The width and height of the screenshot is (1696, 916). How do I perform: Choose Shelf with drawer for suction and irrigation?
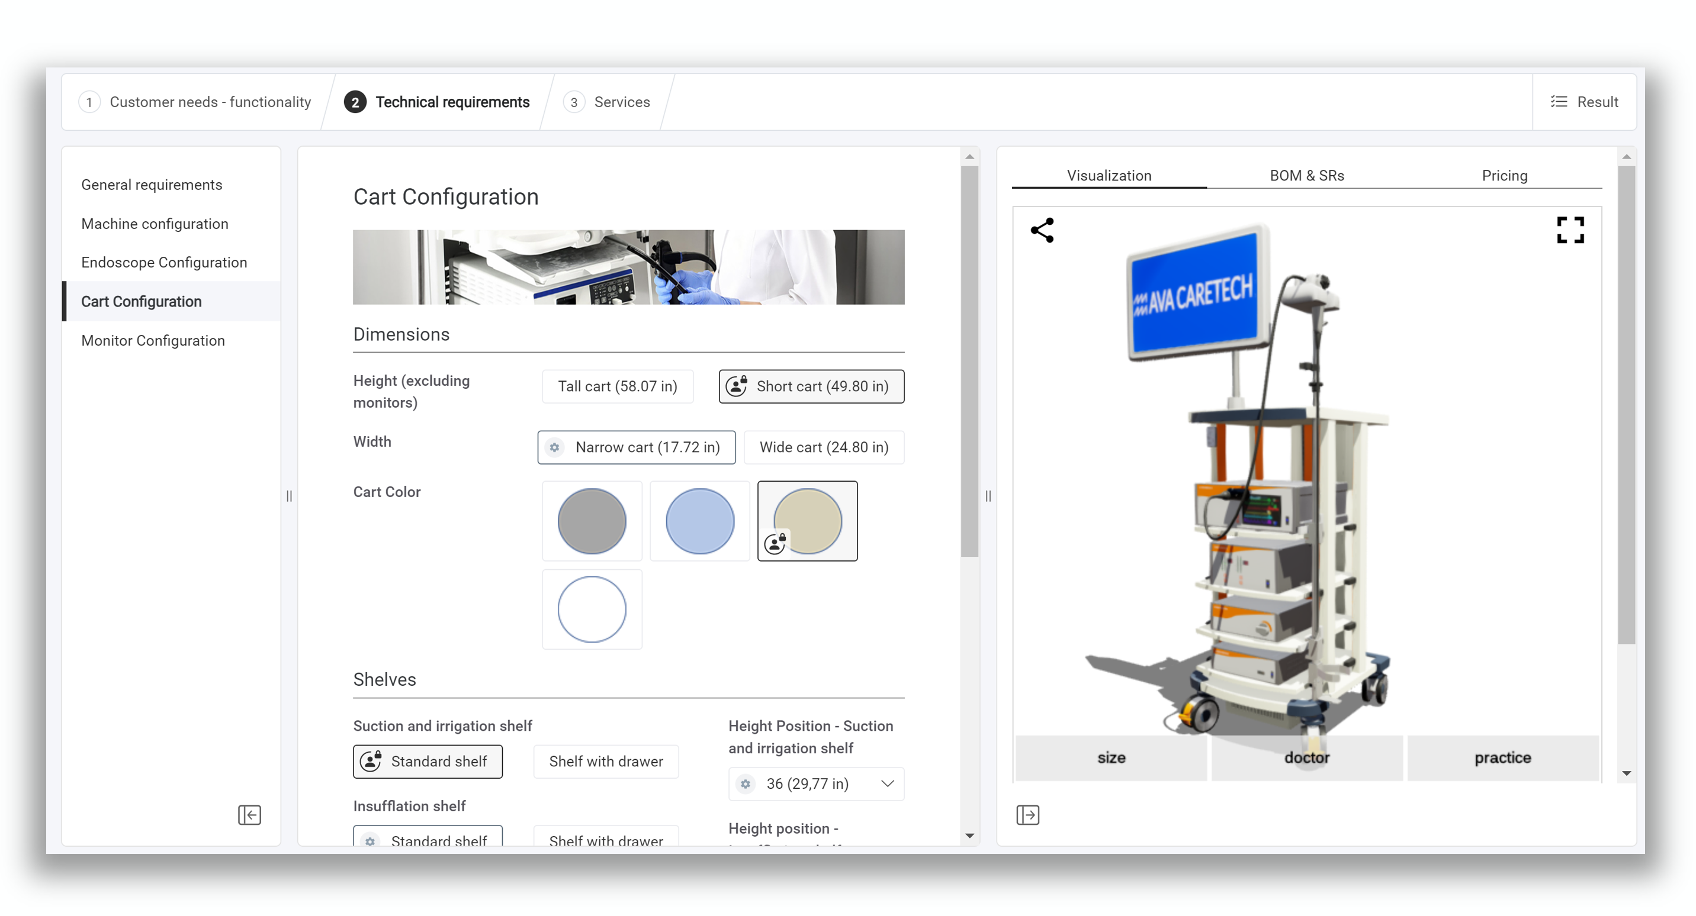[x=606, y=762]
